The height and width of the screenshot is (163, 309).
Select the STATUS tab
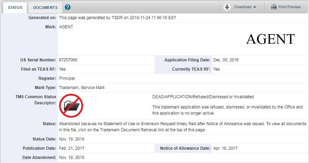[x=15, y=8]
